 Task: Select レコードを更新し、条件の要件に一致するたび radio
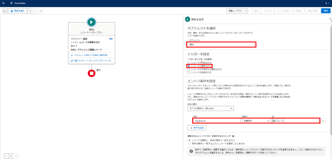click(189, 140)
